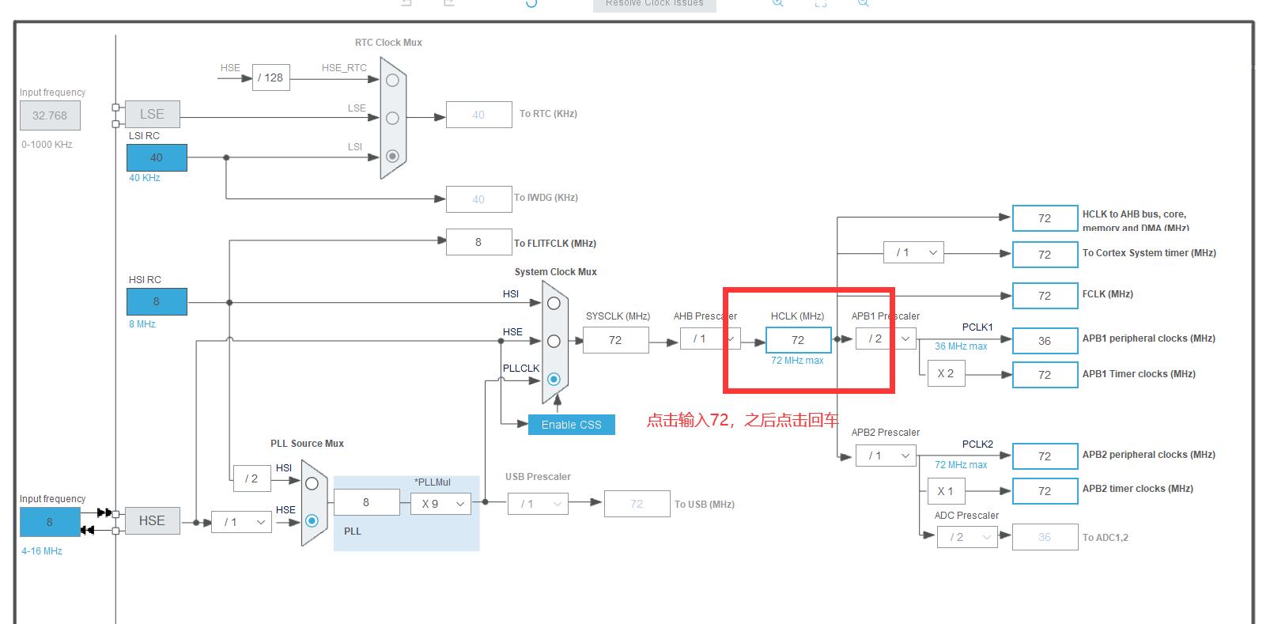Open the ADC Prescaler dropdown
1274x624 pixels.
[968, 537]
